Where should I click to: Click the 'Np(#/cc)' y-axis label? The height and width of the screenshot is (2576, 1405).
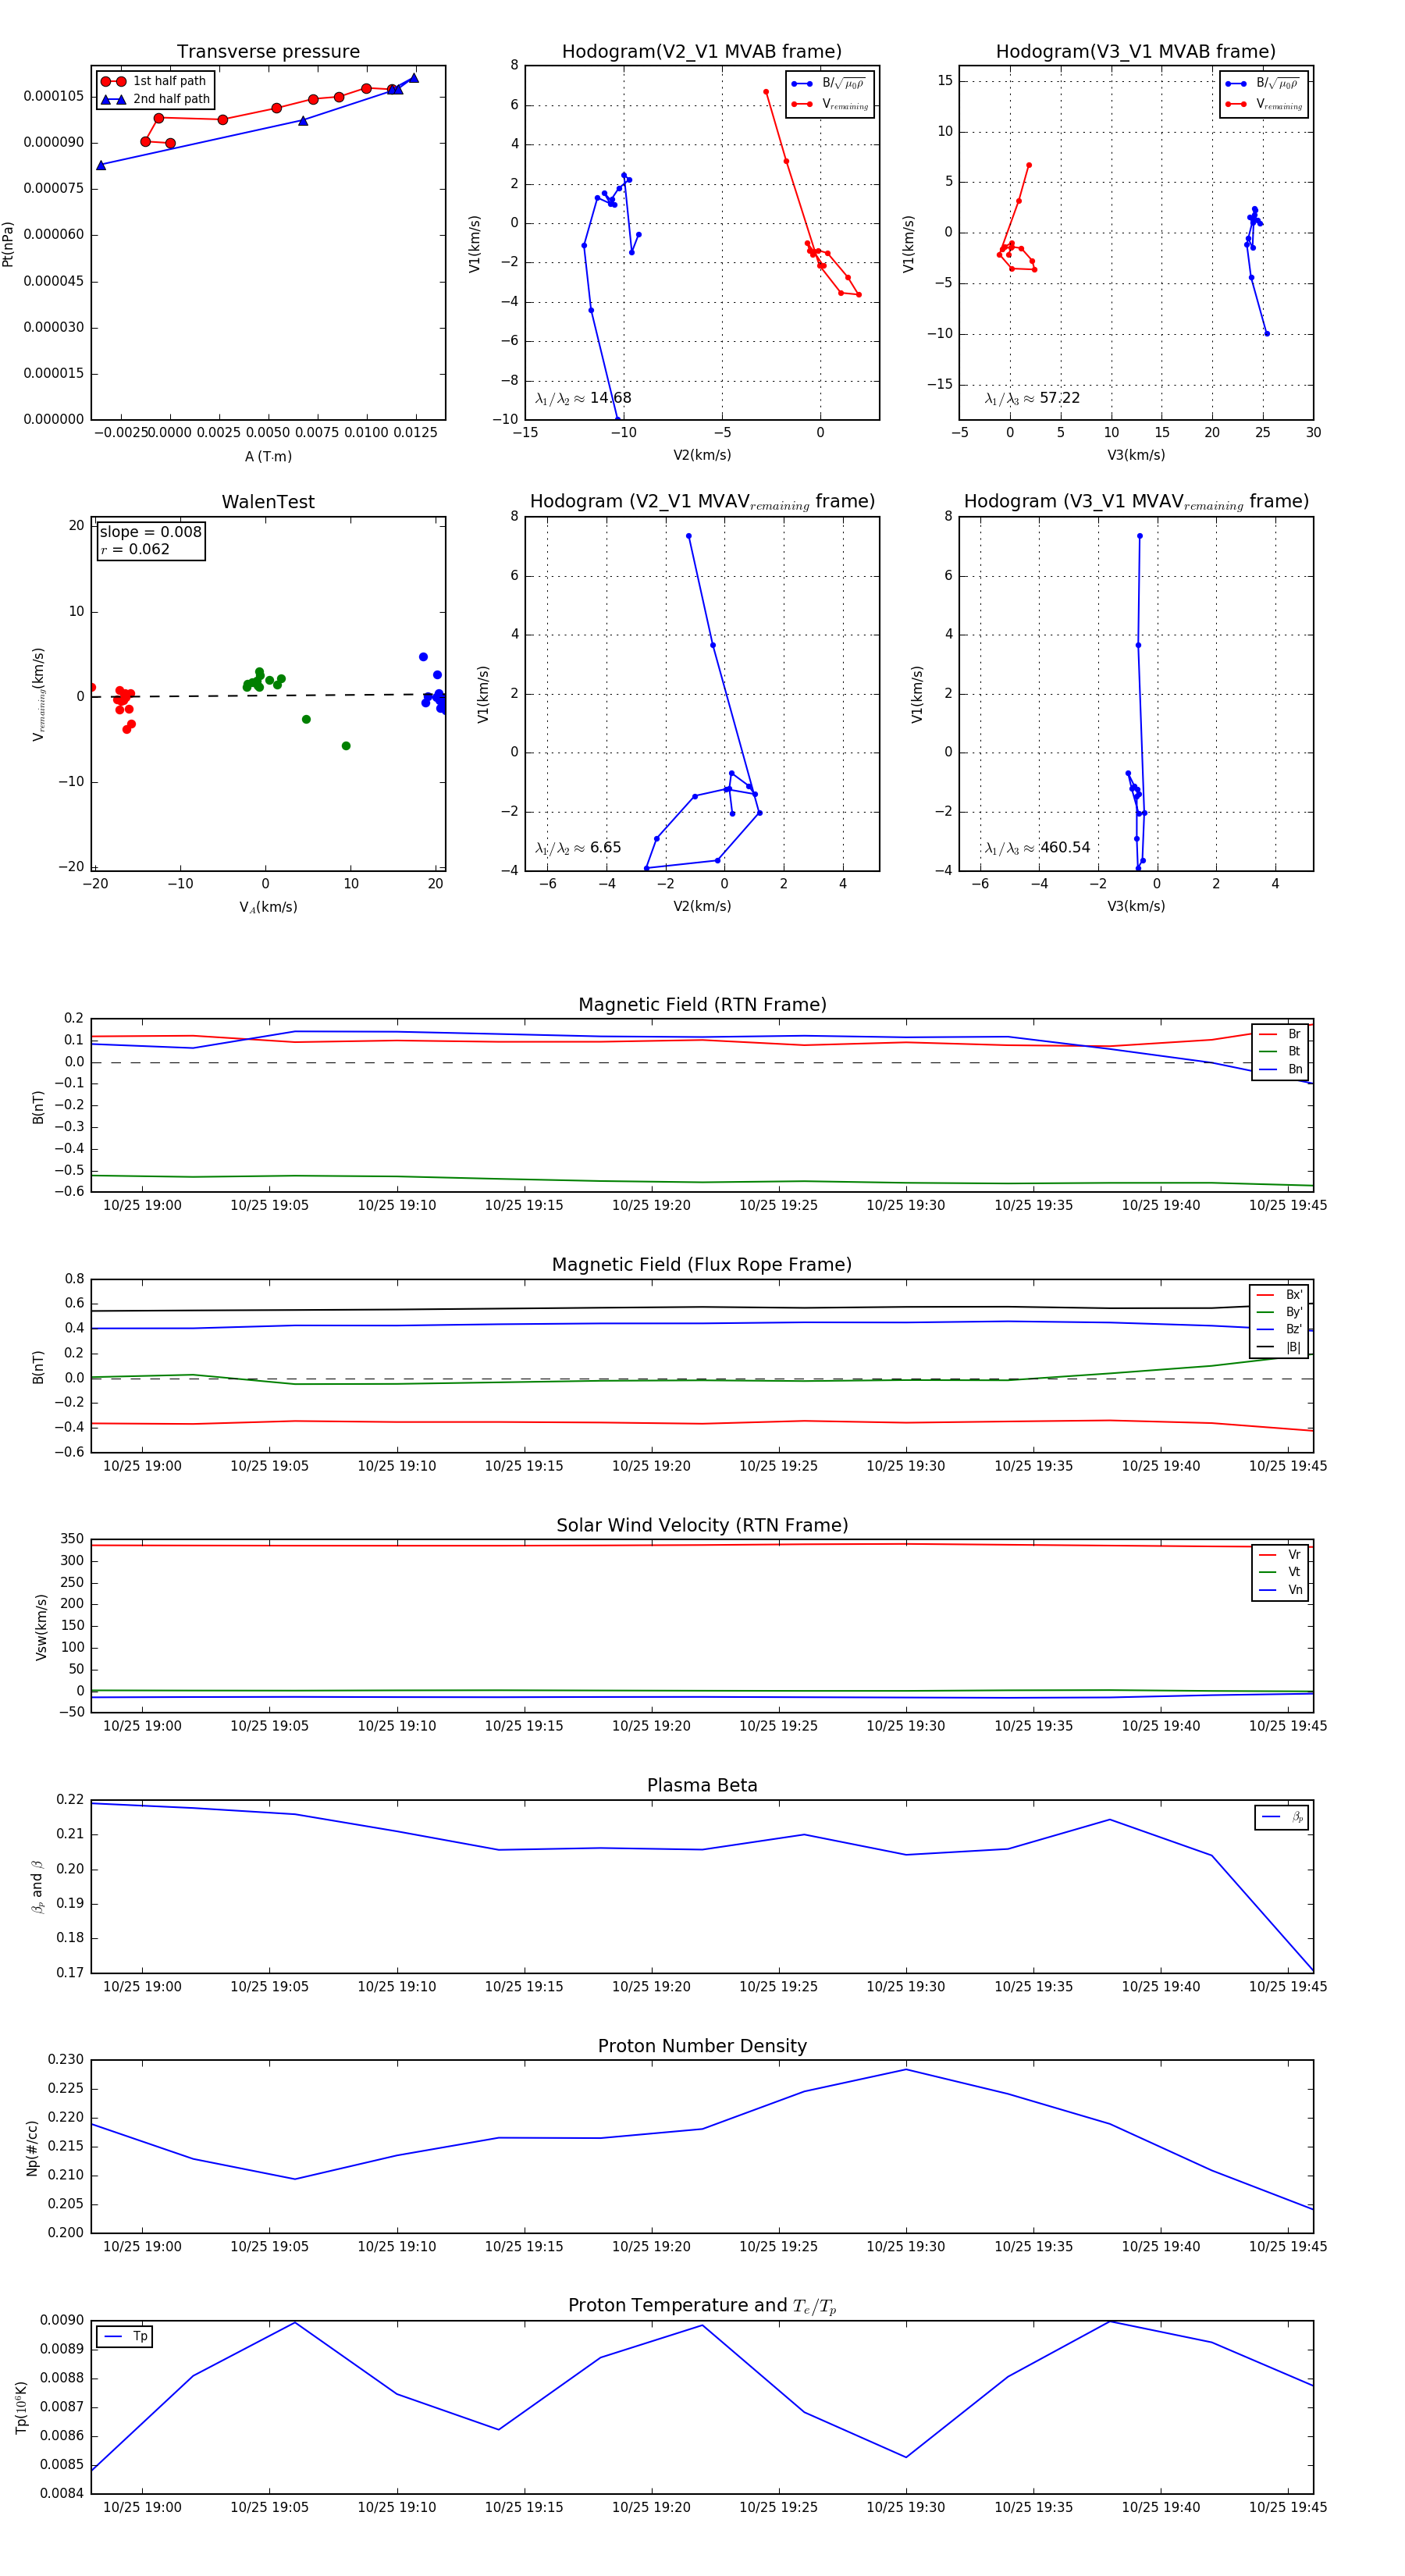[x=32, y=2148]
